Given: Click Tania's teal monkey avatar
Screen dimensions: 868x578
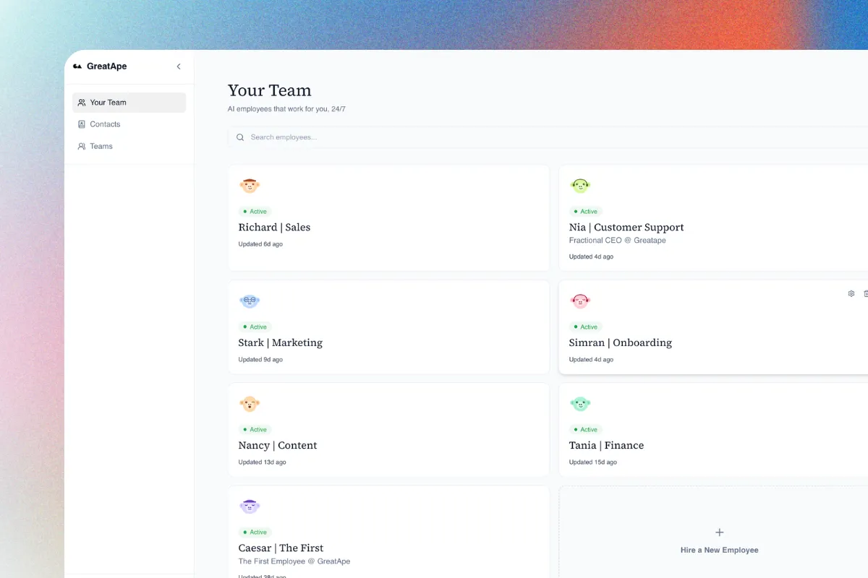Looking at the screenshot, I should coord(580,403).
